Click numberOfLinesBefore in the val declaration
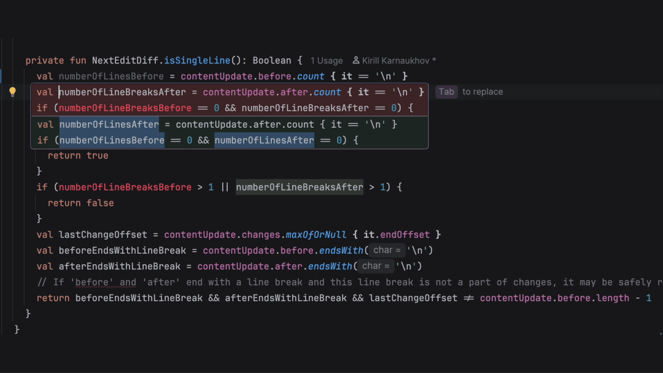663x373 pixels. click(x=111, y=76)
